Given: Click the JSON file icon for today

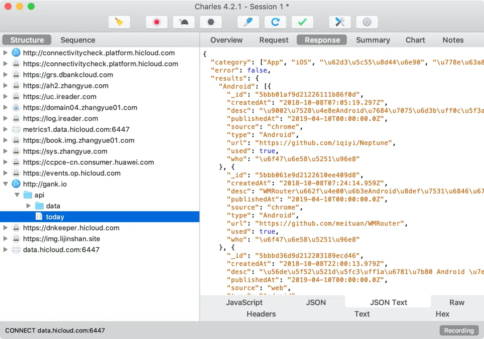Looking at the screenshot, I should tap(39, 217).
